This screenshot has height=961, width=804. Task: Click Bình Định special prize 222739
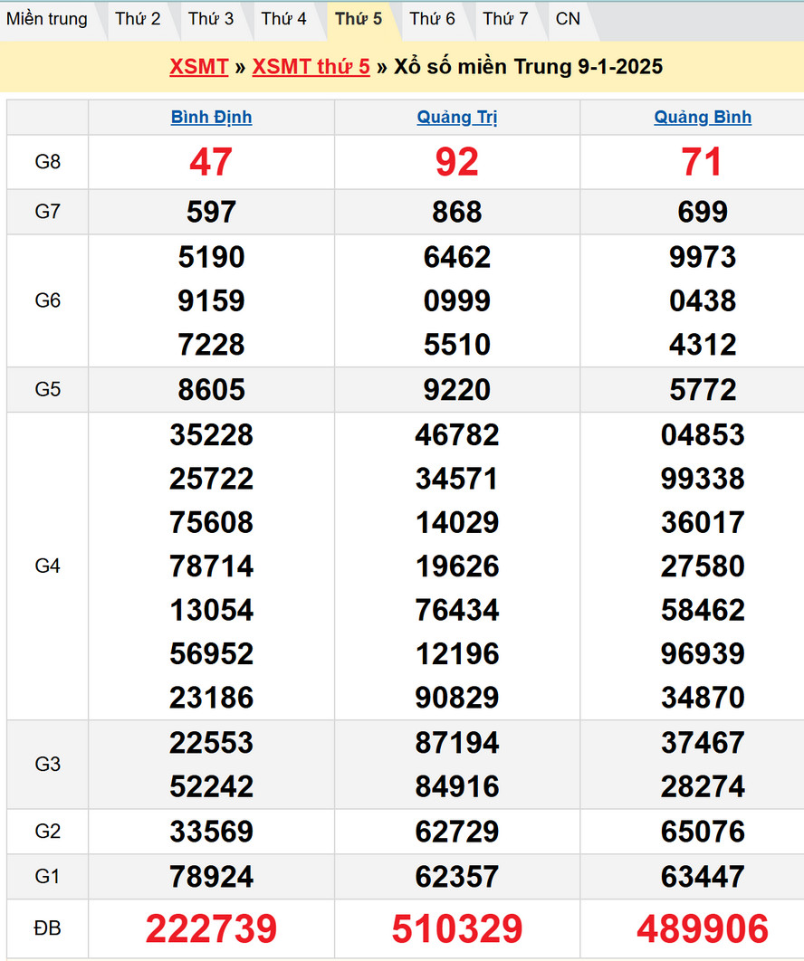211,929
